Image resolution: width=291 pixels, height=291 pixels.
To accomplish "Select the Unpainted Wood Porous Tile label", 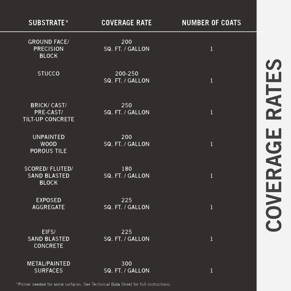I will point(48,144).
